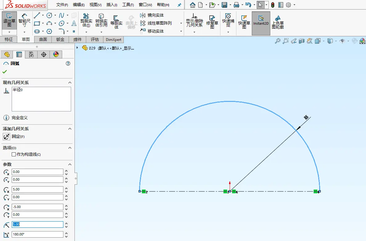Image resolution: width=366 pixels, height=241 pixels.
Task: Activate 剪裁实体 trim entities tool
Action: 86,21
